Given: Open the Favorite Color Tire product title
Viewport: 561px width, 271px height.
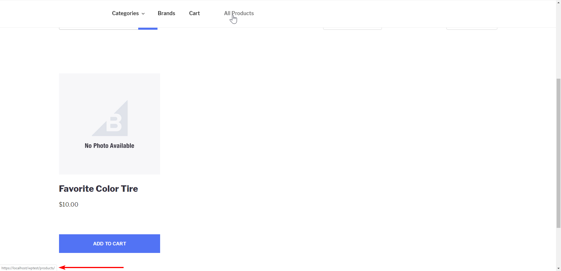Looking at the screenshot, I should (98, 189).
